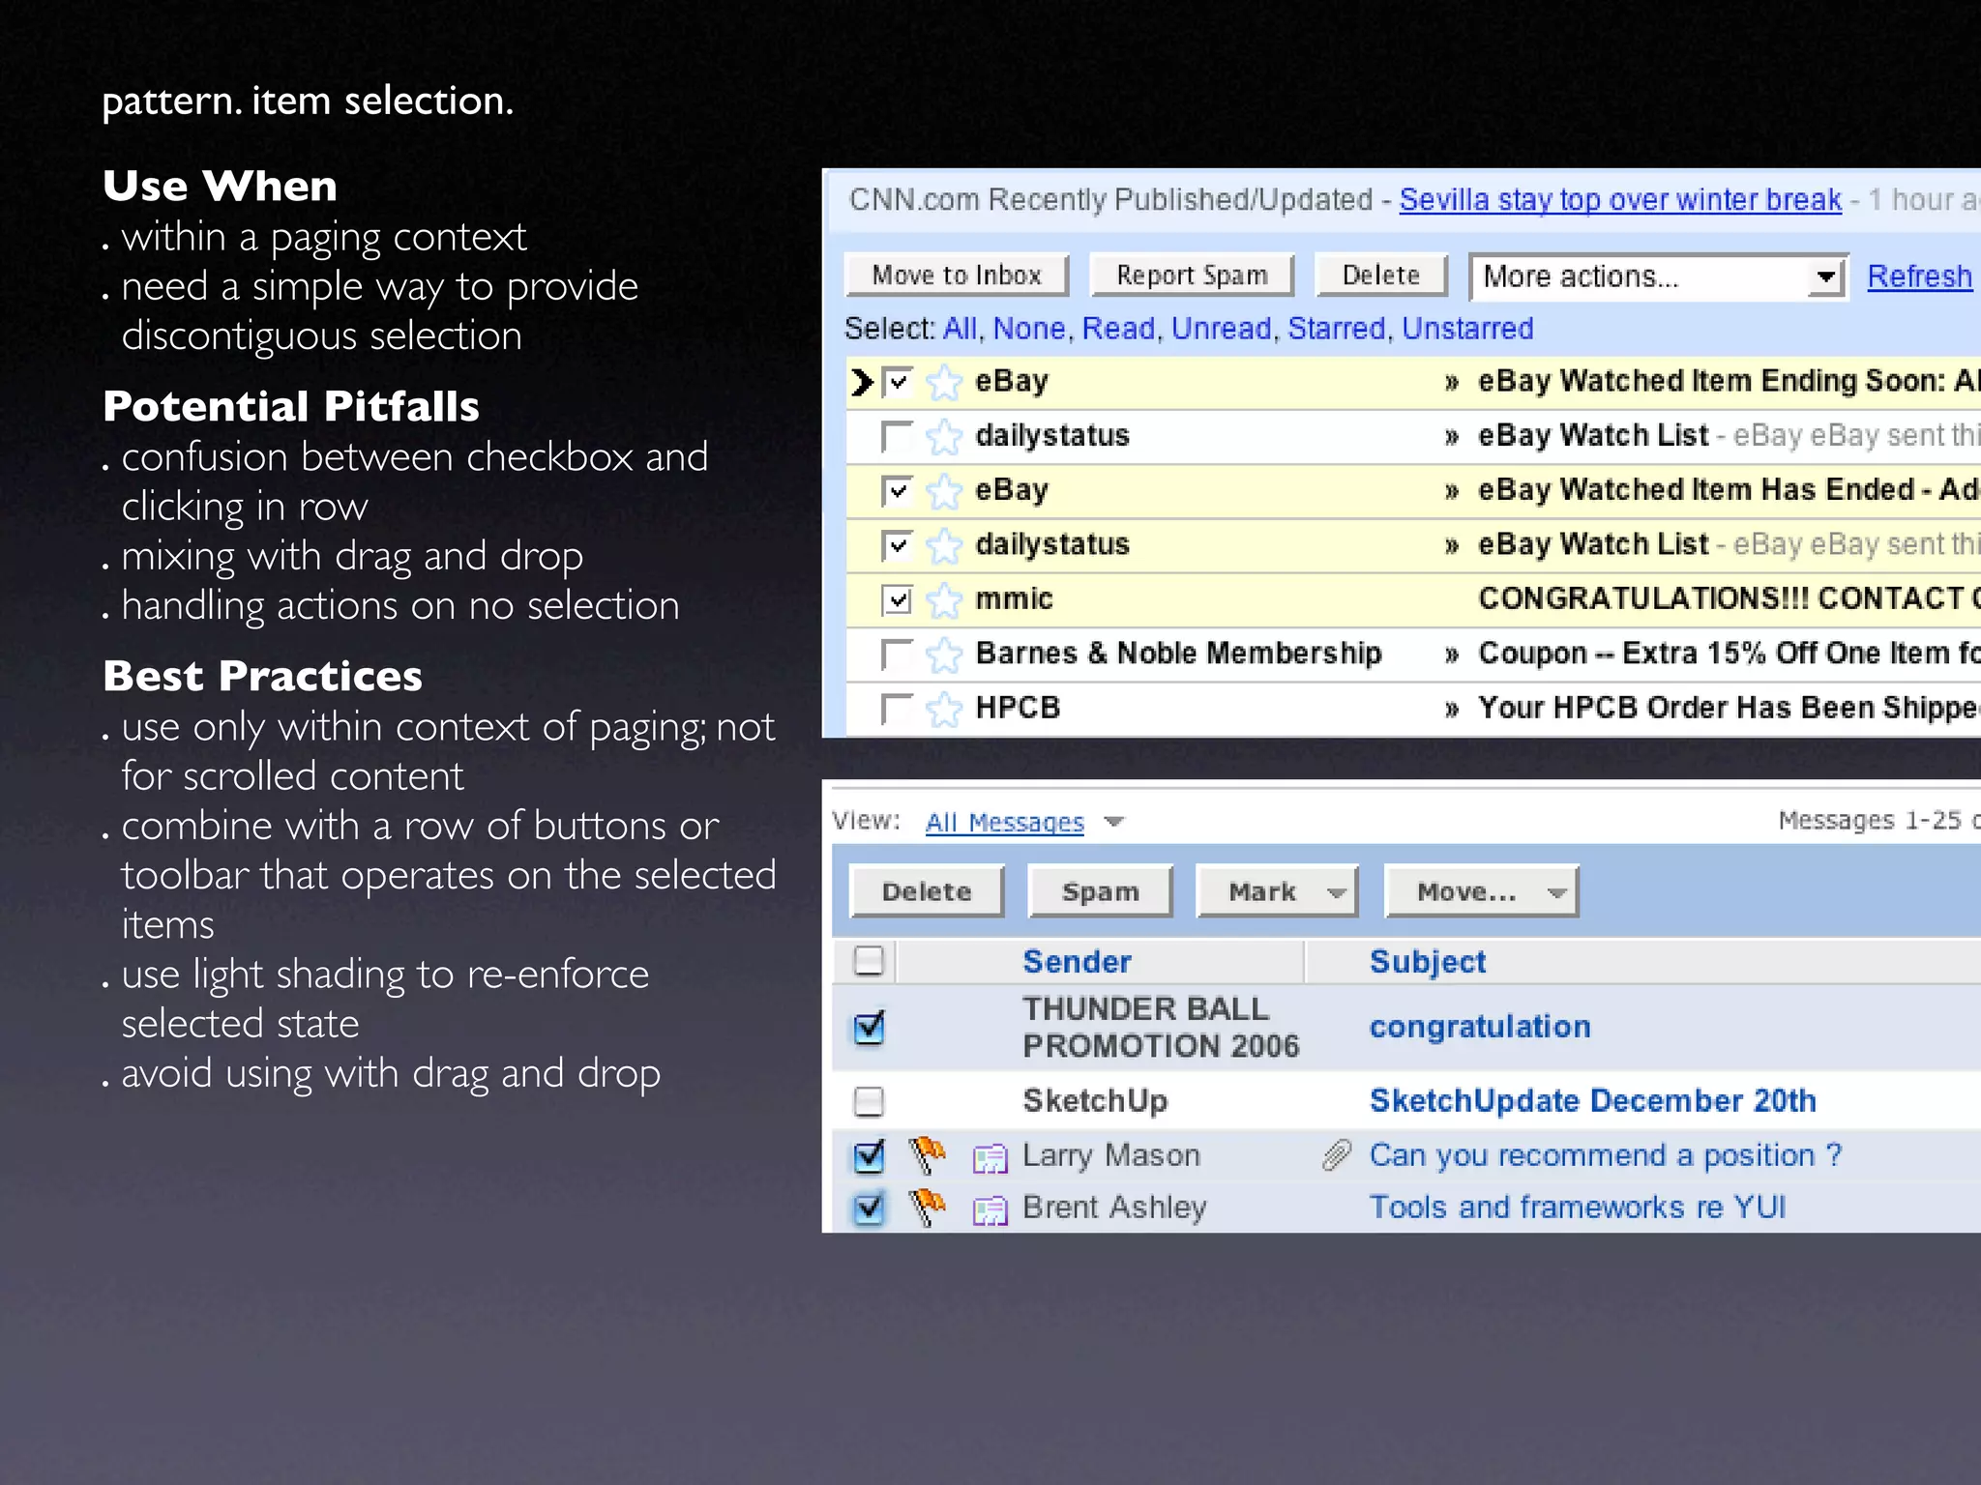Open the CONGRATULATIONS!!! CONTACT message from mmic
The width and height of the screenshot is (1981, 1485).
tap(1729, 599)
